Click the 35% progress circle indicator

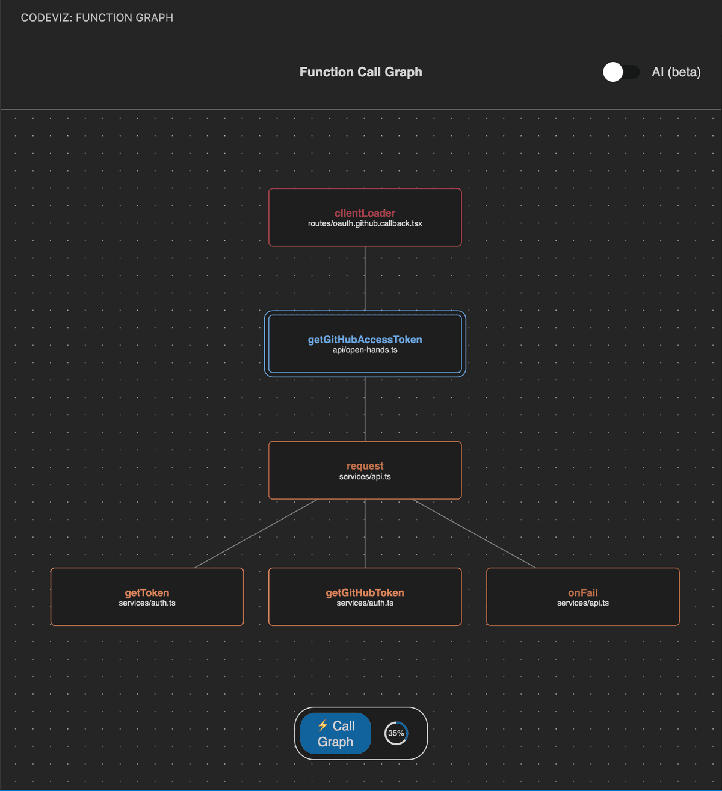click(396, 733)
